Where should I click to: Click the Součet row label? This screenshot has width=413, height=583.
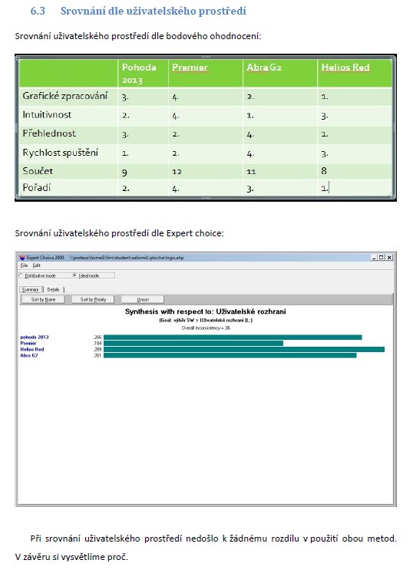pyautogui.click(x=38, y=171)
